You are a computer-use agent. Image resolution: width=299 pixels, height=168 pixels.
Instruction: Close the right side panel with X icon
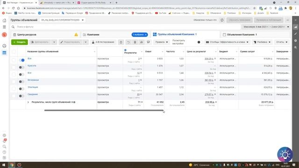point(296,20)
